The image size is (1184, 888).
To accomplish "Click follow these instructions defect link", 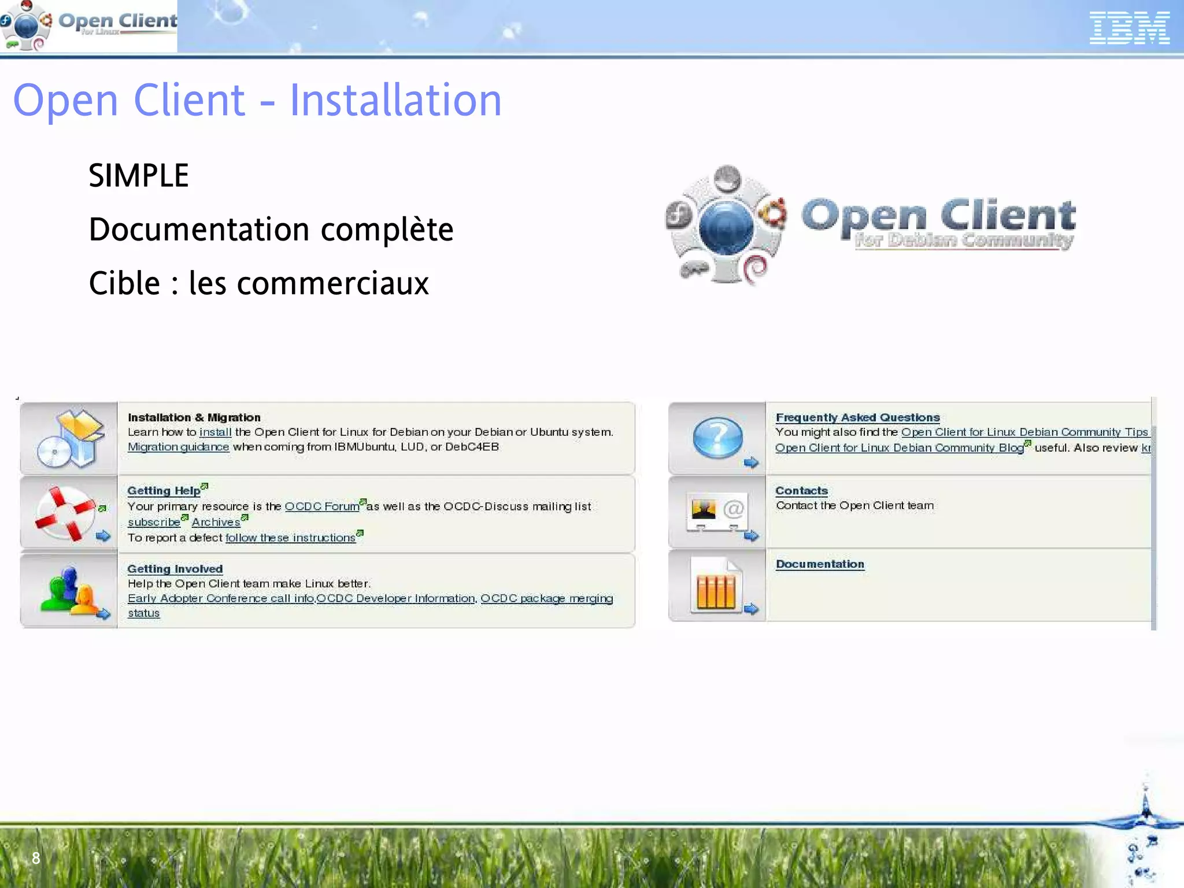I will coord(290,538).
